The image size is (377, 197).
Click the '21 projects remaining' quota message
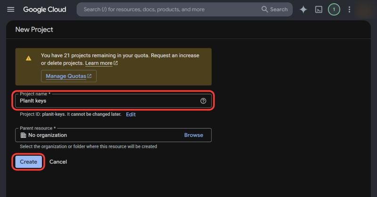120,59
